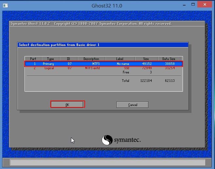Click the Logical type cell

coord(49,68)
